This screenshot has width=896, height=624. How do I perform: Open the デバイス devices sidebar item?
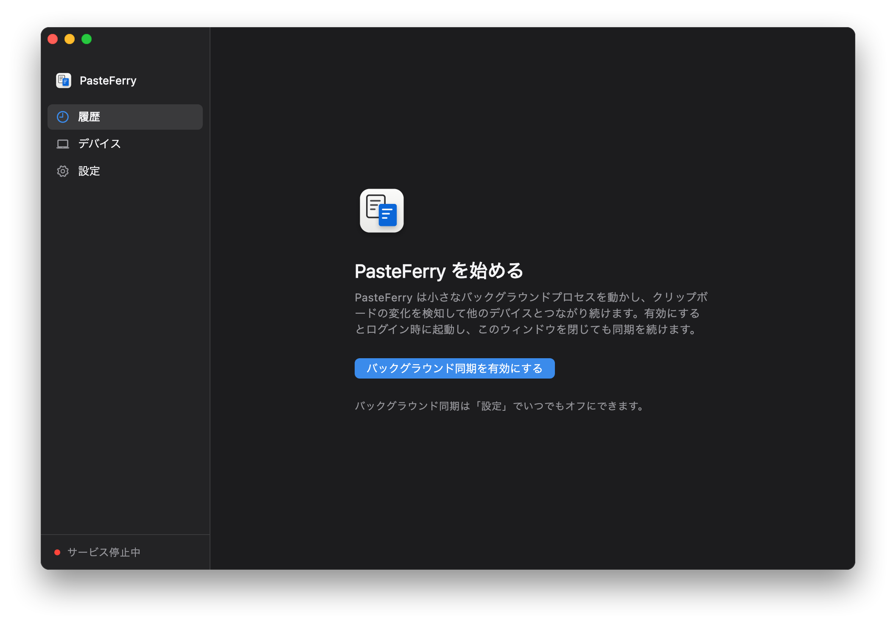coord(125,144)
